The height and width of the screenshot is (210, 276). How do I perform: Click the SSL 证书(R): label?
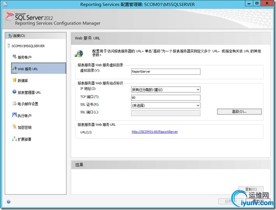pyautogui.click(x=89, y=105)
